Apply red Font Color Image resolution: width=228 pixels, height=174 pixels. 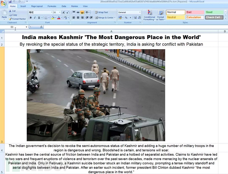[x=59, y=18]
